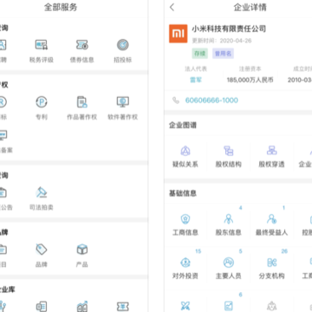Tap the 存续 status tag

199,54
